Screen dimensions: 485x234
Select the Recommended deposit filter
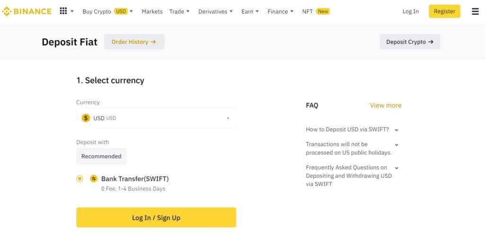[101, 156]
